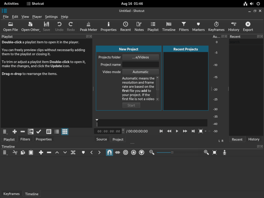Open the playlist hamburger menu
264x198 pixels.
pyautogui.click(x=5, y=132)
